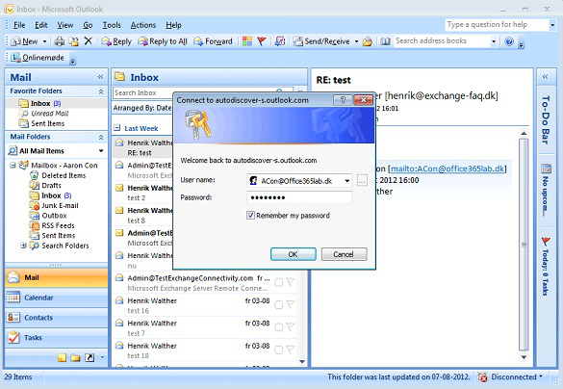The height and width of the screenshot is (389, 563).
Task: Expand the Search Folders tree node
Action: 23,246
